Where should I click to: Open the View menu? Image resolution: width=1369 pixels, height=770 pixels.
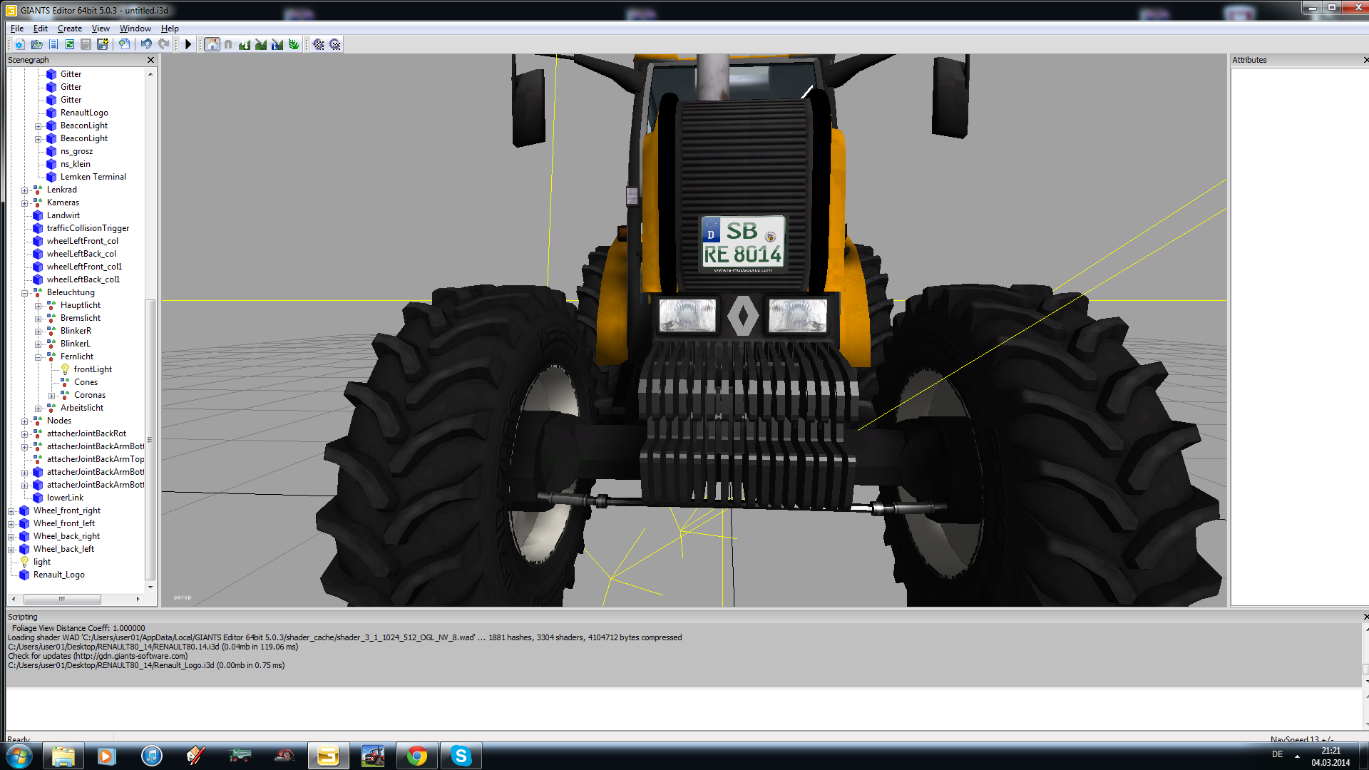[101, 29]
